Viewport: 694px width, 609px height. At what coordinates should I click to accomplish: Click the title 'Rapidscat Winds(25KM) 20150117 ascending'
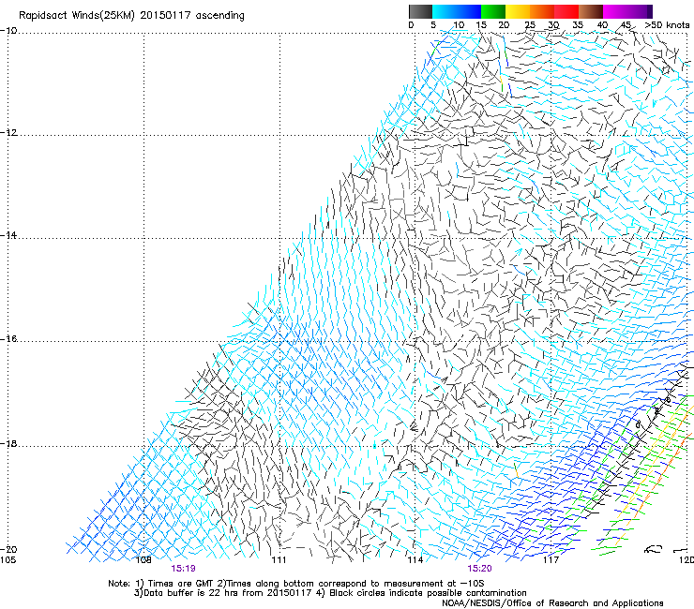coord(131,16)
